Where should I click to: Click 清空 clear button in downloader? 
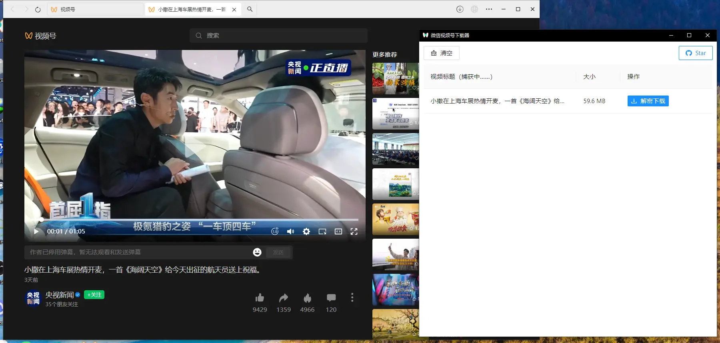442,53
